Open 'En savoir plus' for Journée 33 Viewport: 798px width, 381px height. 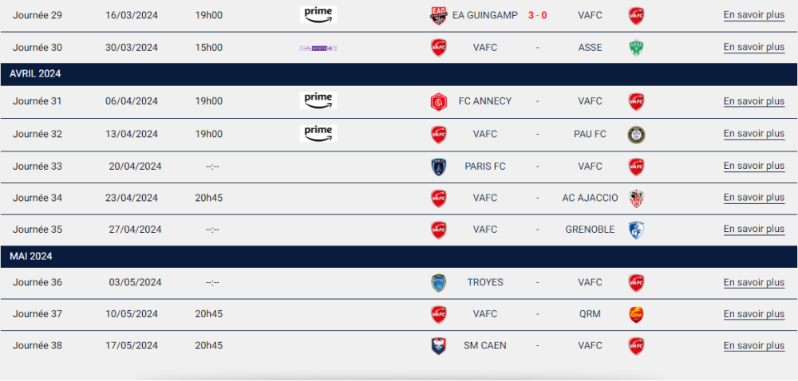point(753,166)
